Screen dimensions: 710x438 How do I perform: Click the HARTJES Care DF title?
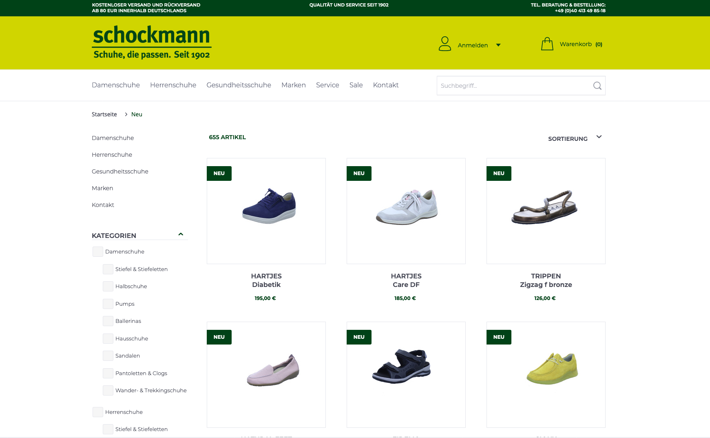pos(406,280)
